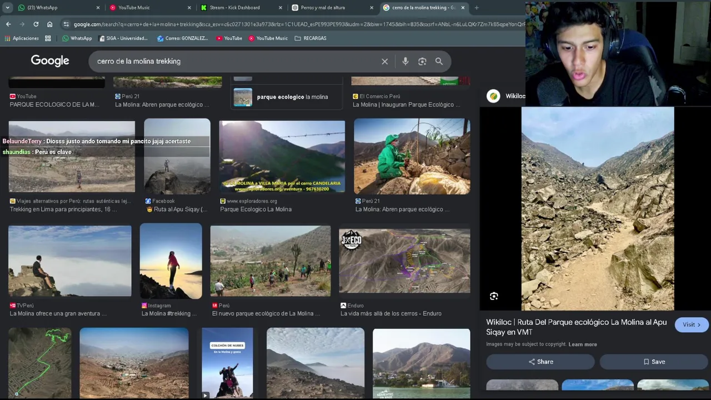Switch to the YouTube Music tab
Viewport: 711px width, 400px height.
[x=150, y=8]
